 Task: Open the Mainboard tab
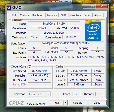[38, 15]
